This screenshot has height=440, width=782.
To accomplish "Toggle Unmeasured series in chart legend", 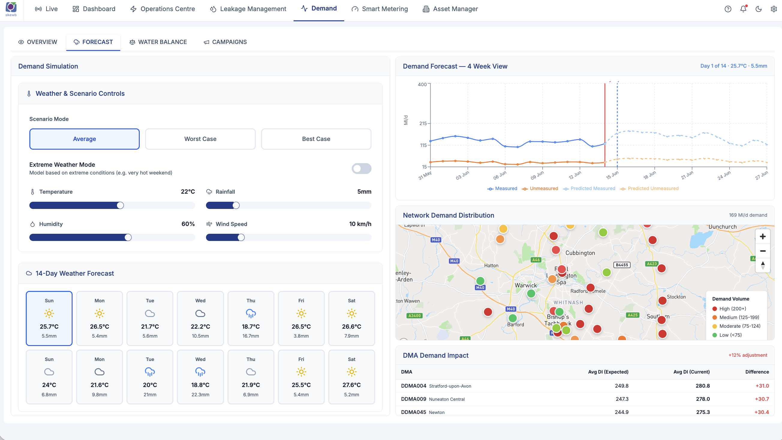I will tap(540, 189).
